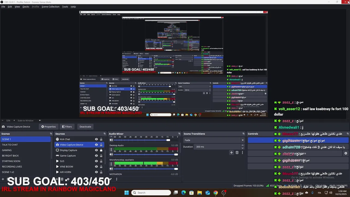The image size is (350, 197).
Task: Lock the Kick Chat source
Action: pos(101,139)
